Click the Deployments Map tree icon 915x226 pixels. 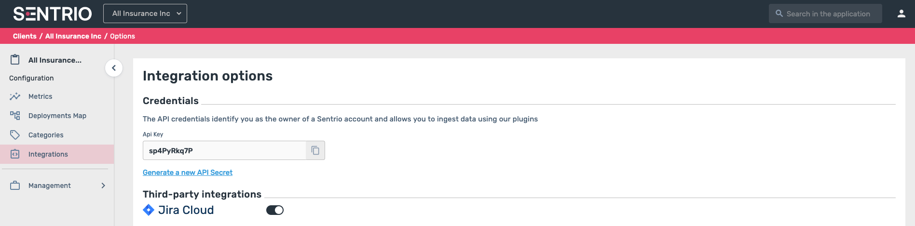[15, 116]
